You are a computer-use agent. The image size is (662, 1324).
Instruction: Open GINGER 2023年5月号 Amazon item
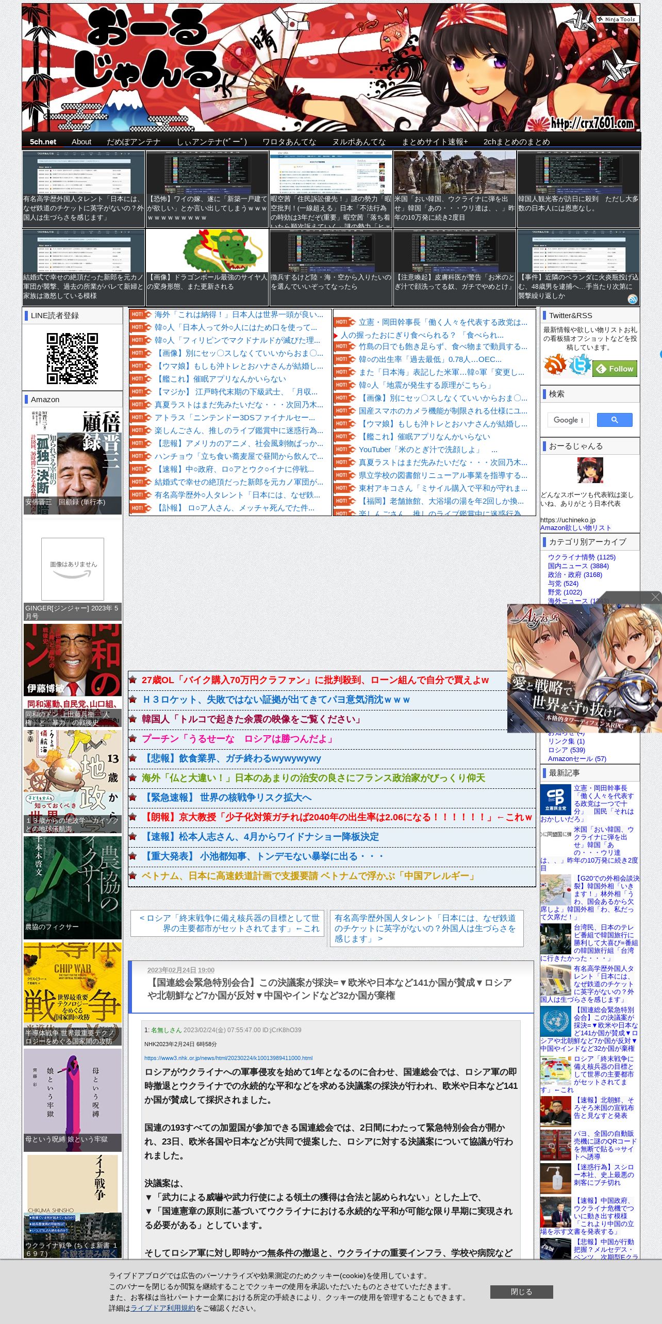[73, 569]
